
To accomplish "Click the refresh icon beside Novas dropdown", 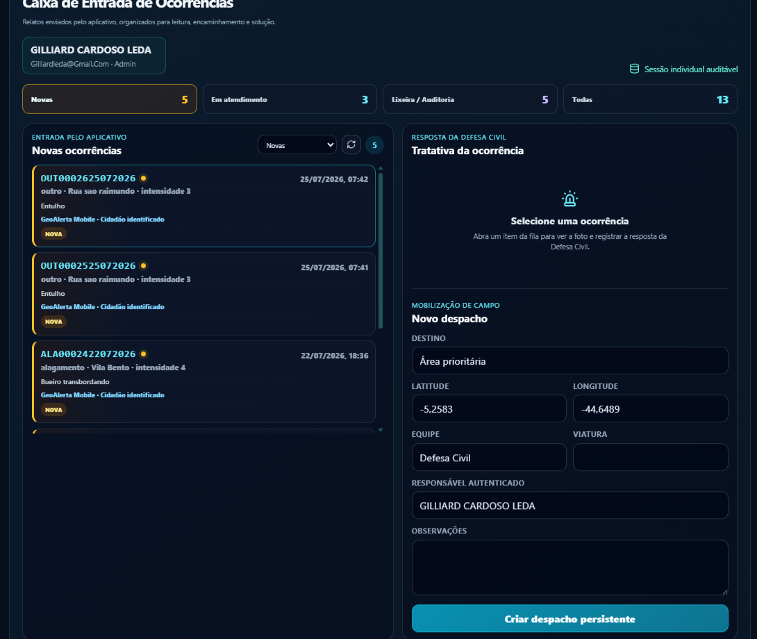I will (351, 144).
